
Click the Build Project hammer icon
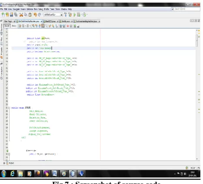coord(66,15)
